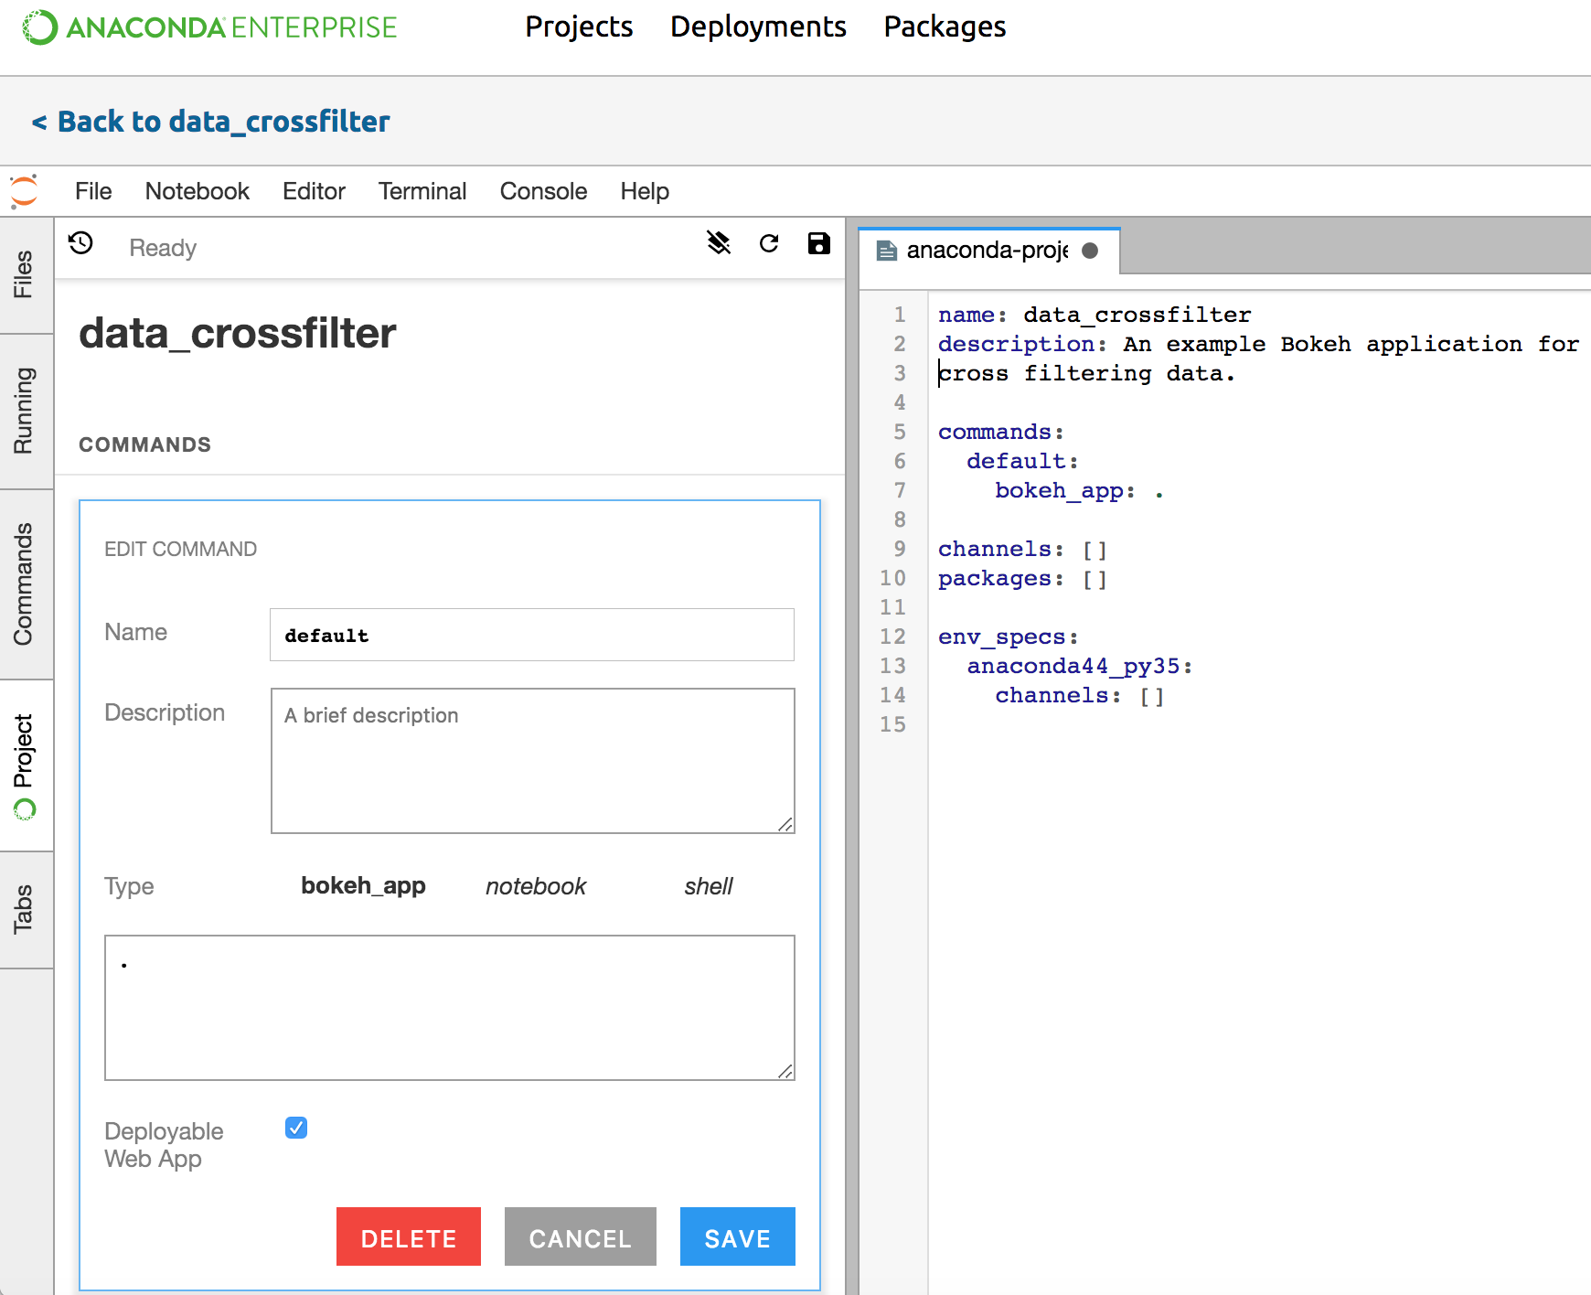Click the data_crossfilter project heading
This screenshot has width=1591, height=1295.
coord(238,333)
